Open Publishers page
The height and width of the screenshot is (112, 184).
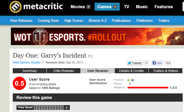(144, 20)
